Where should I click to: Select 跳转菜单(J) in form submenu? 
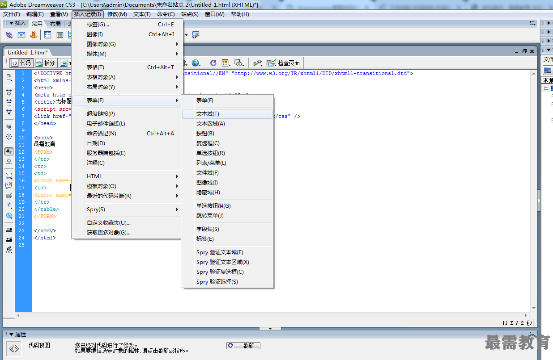click(x=227, y=216)
